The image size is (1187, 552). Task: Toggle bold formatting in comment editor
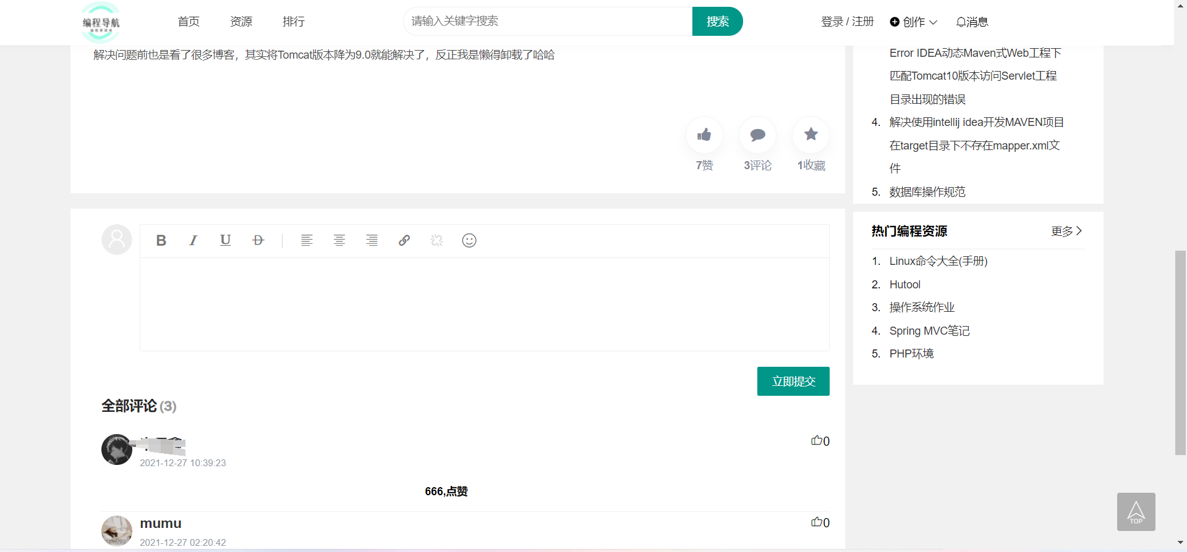[x=161, y=240]
